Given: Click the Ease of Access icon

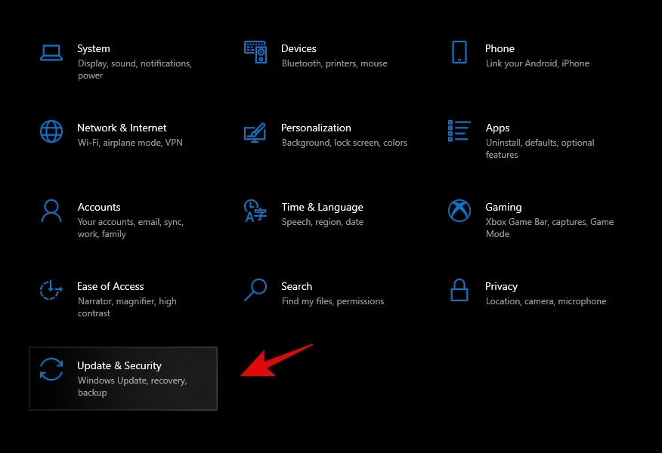Looking at the screenshot, I should pos(51,290).
